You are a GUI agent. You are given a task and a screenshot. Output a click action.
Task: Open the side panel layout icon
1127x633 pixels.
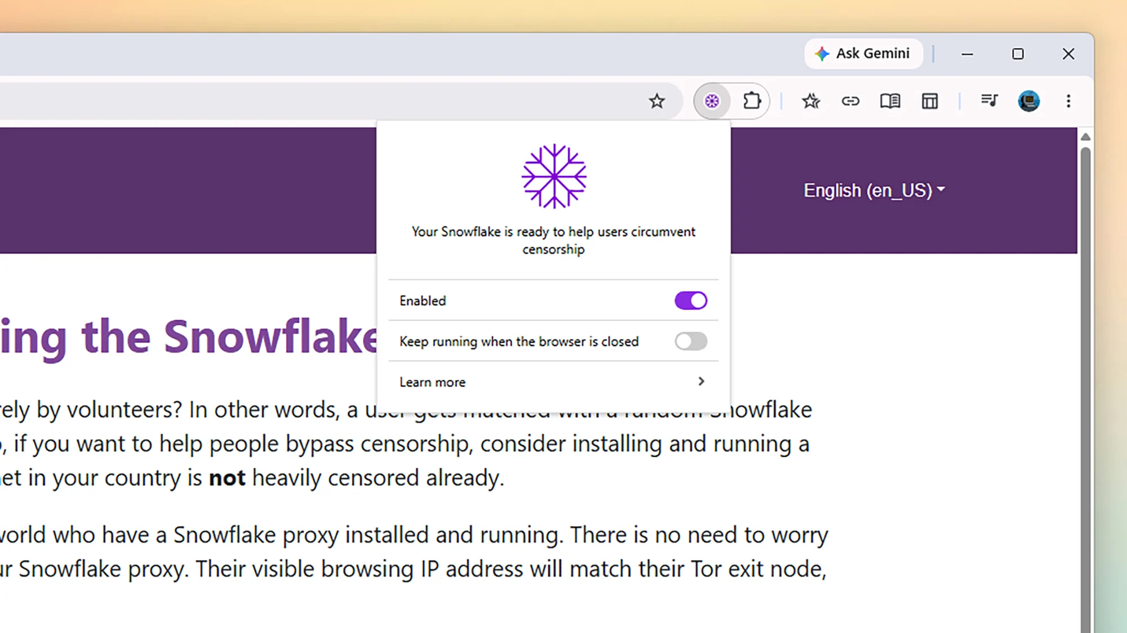[930, 101]
